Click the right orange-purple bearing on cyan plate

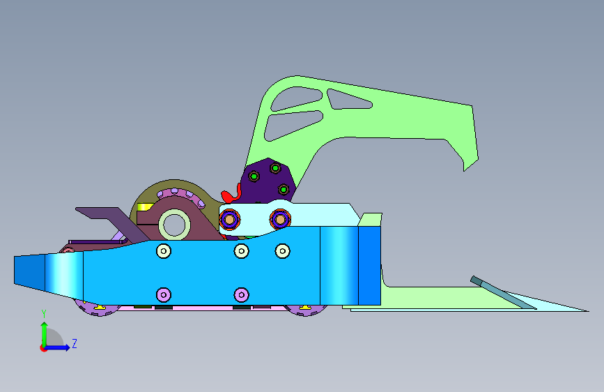(x=281, y=220)
